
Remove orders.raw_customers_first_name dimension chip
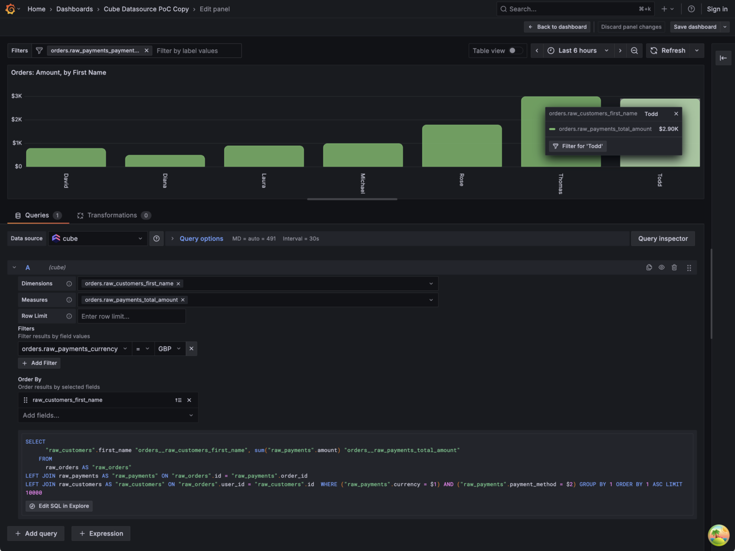[x=178, y=284]
